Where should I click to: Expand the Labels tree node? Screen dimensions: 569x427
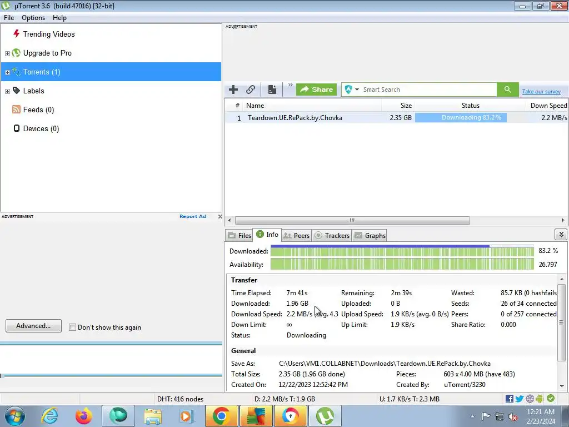pyautogui.click(x=7, y=92)
